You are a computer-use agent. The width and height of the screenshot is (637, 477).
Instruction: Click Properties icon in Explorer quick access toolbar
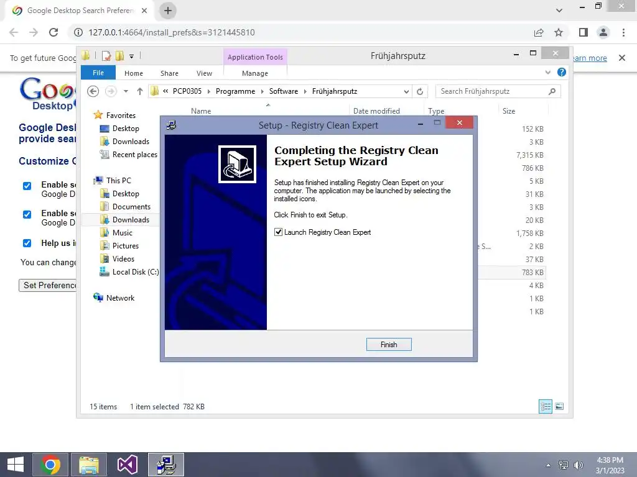pyautogui.click(x=106, y=56)
